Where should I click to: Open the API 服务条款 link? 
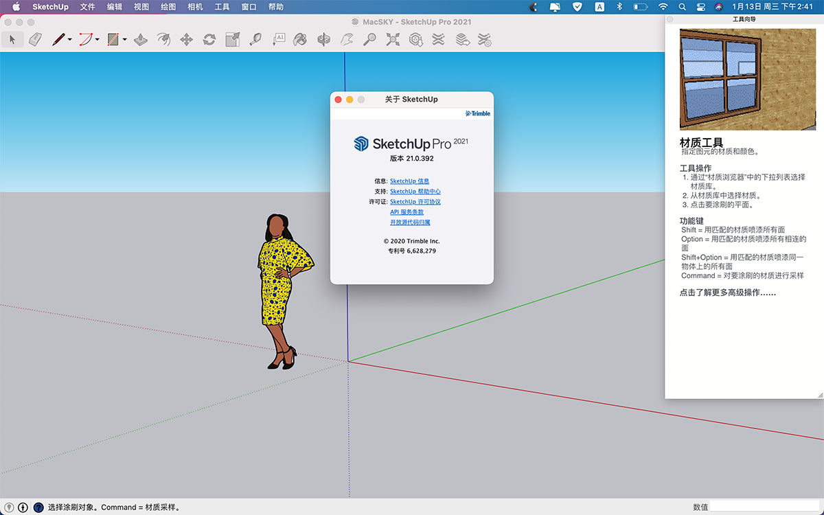coord(407,212)
